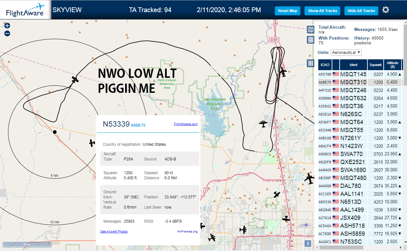
Task: Select the ASH5718 aircraft row
Action: point(360,226)
